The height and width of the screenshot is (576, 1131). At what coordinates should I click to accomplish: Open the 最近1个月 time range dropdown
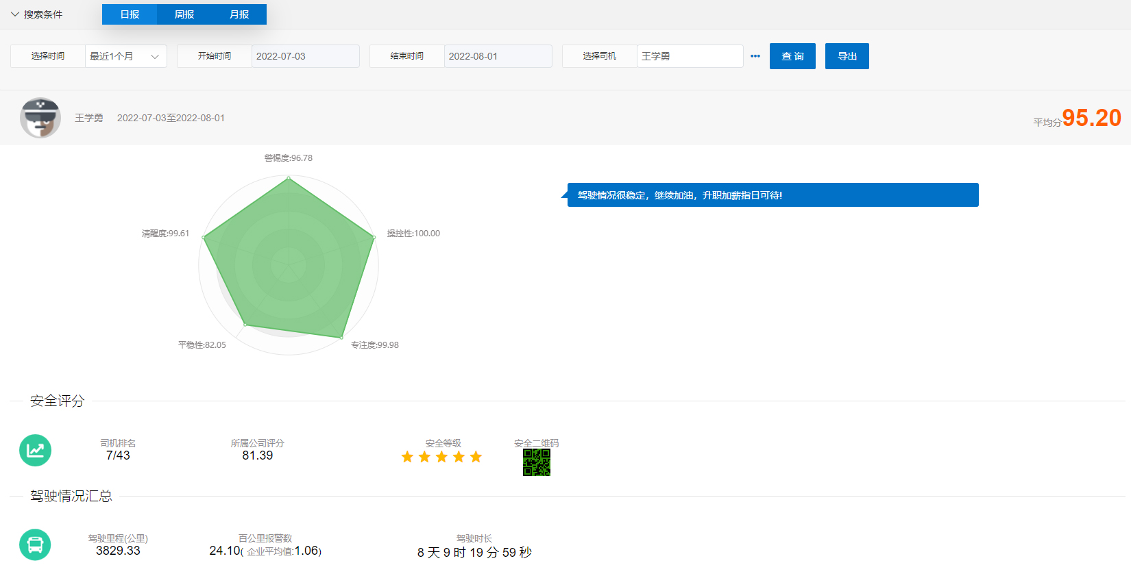125,56
